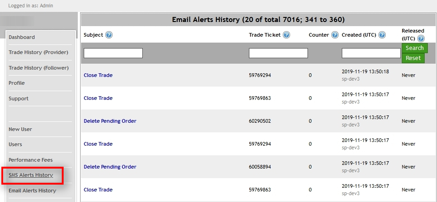Select Performance Fees in the sidebar

31,160
